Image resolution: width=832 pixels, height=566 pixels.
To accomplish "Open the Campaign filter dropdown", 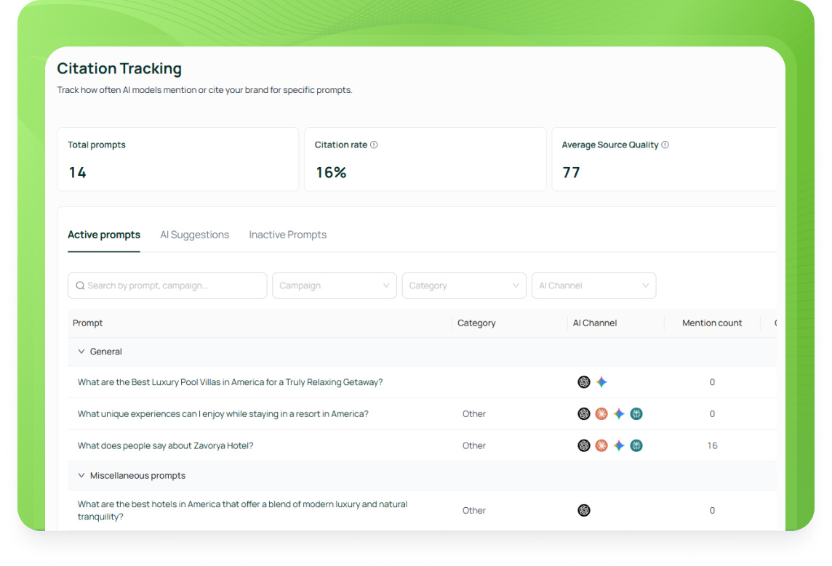I will [x=335, y=286].
